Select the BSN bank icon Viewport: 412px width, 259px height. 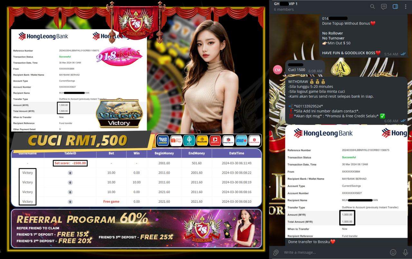tap(189, 140)
